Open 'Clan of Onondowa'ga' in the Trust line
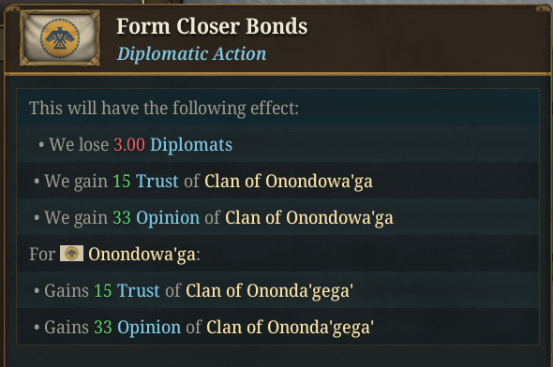 pyautogui.click(x=288, y=182)
